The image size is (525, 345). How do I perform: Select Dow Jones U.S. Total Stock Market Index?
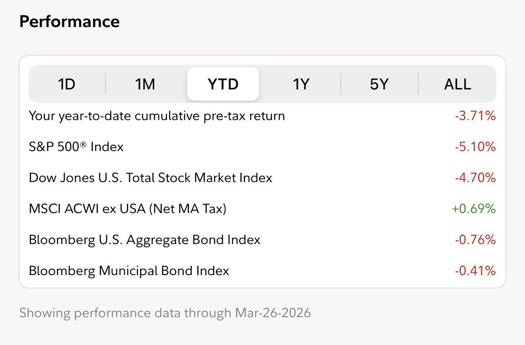[x=150, y=178]
